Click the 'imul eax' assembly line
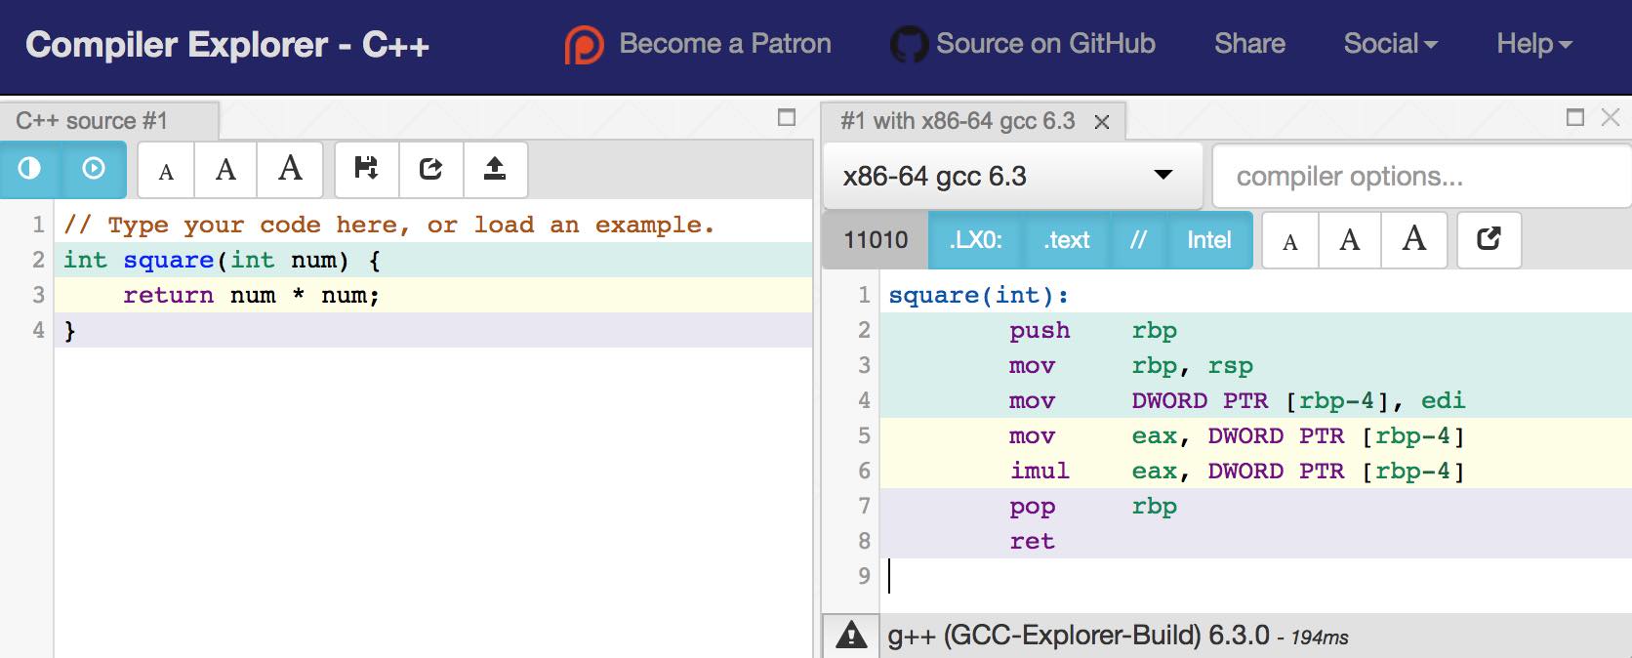1632x658 pixels. (1238, 471)
